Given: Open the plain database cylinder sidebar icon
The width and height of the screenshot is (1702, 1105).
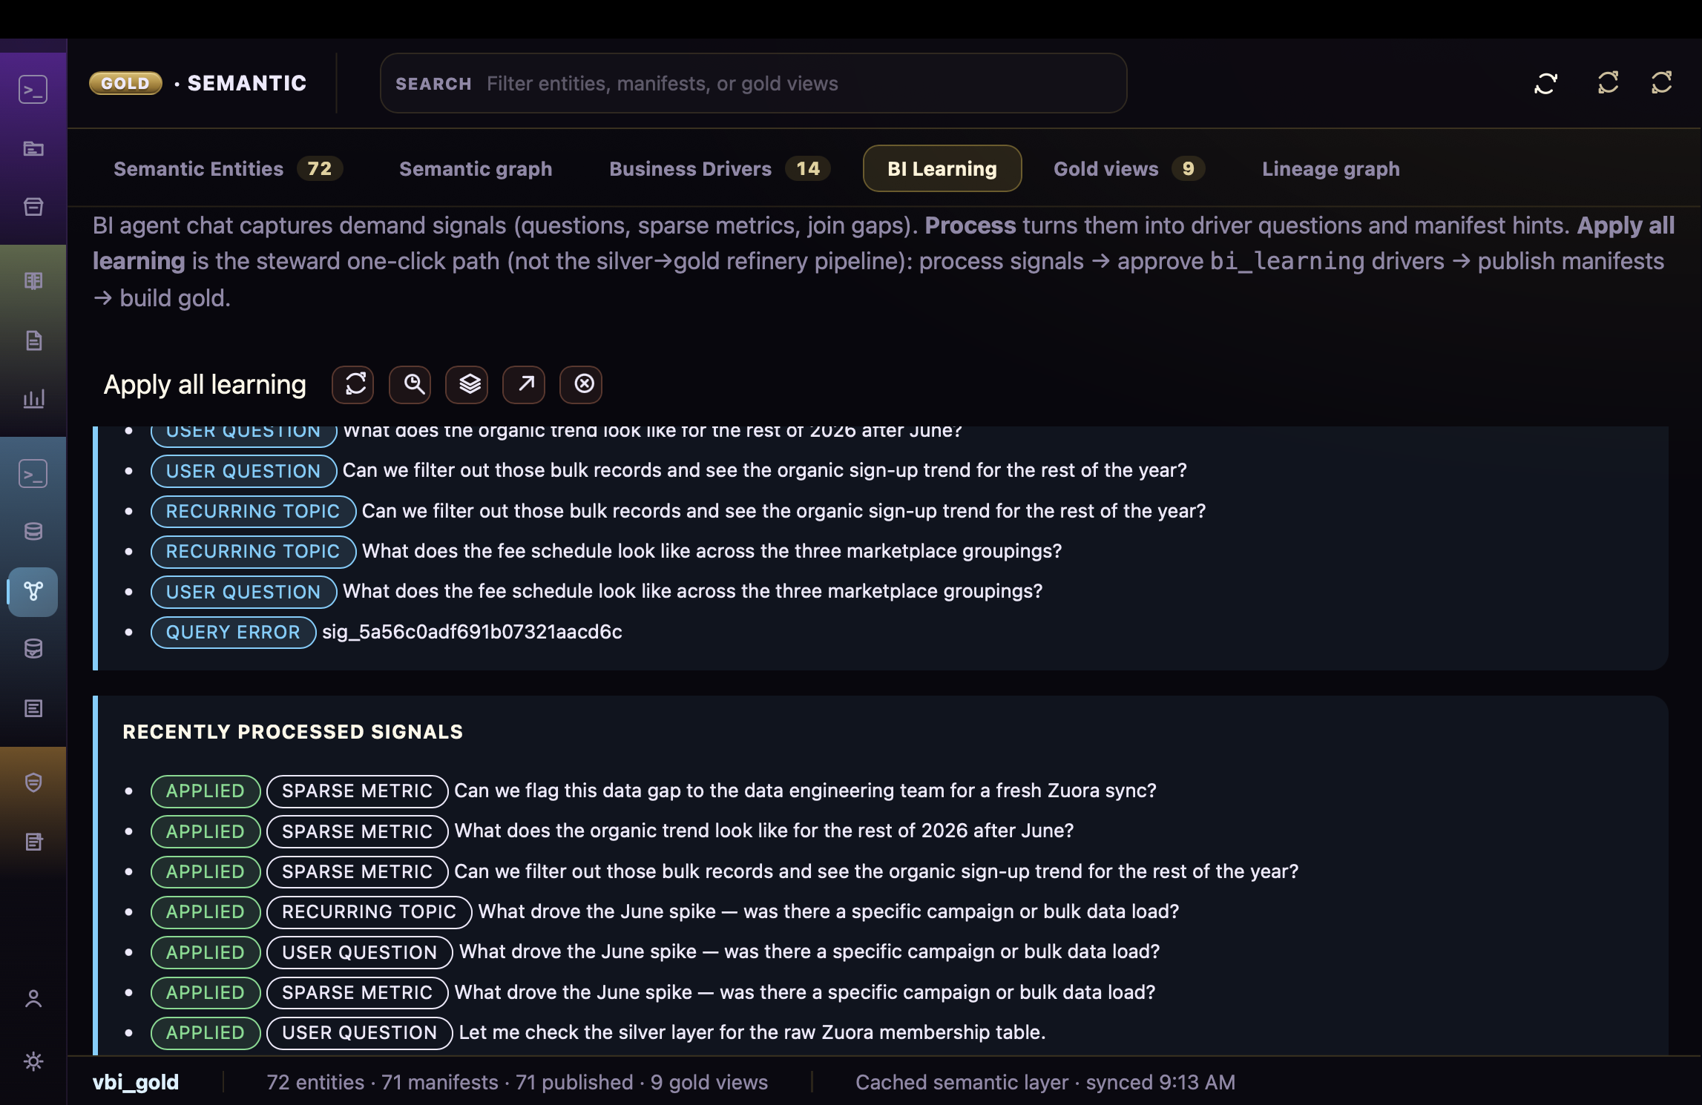Looking at the screenshot, I should [x=33, y=532].
